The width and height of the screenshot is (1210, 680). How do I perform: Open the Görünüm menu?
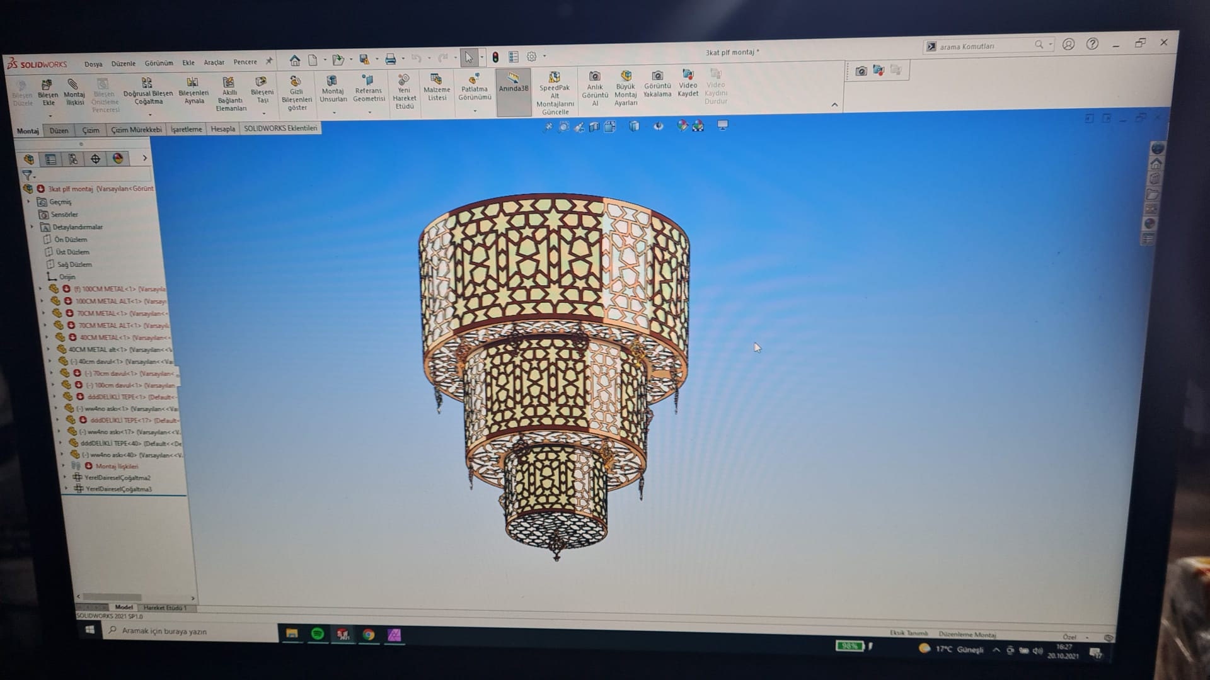159,63
